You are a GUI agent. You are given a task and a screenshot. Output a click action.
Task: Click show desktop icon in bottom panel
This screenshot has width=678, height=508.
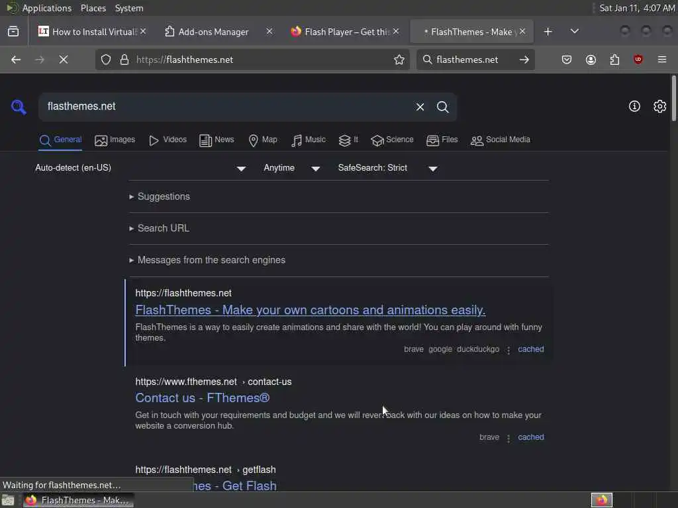coord(8,501)
